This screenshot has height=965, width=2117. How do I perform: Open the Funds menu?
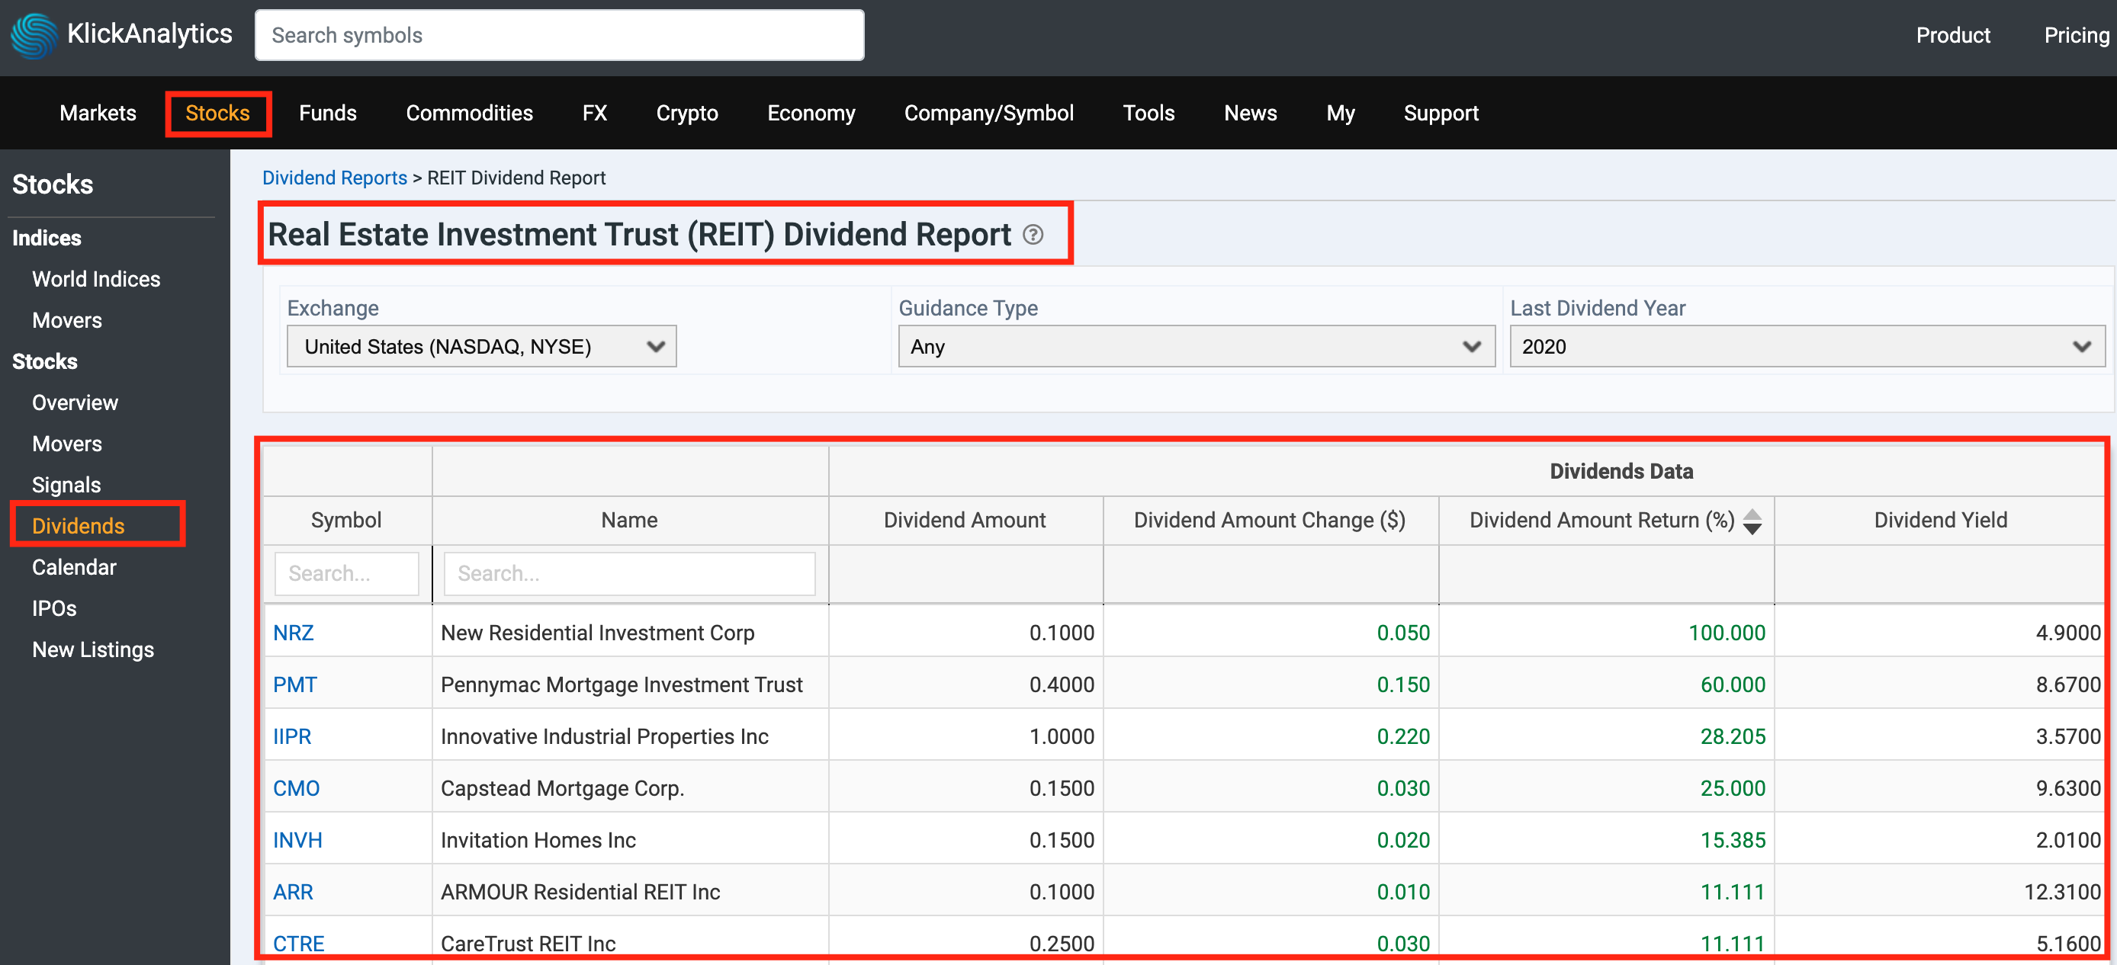[328, 114]
